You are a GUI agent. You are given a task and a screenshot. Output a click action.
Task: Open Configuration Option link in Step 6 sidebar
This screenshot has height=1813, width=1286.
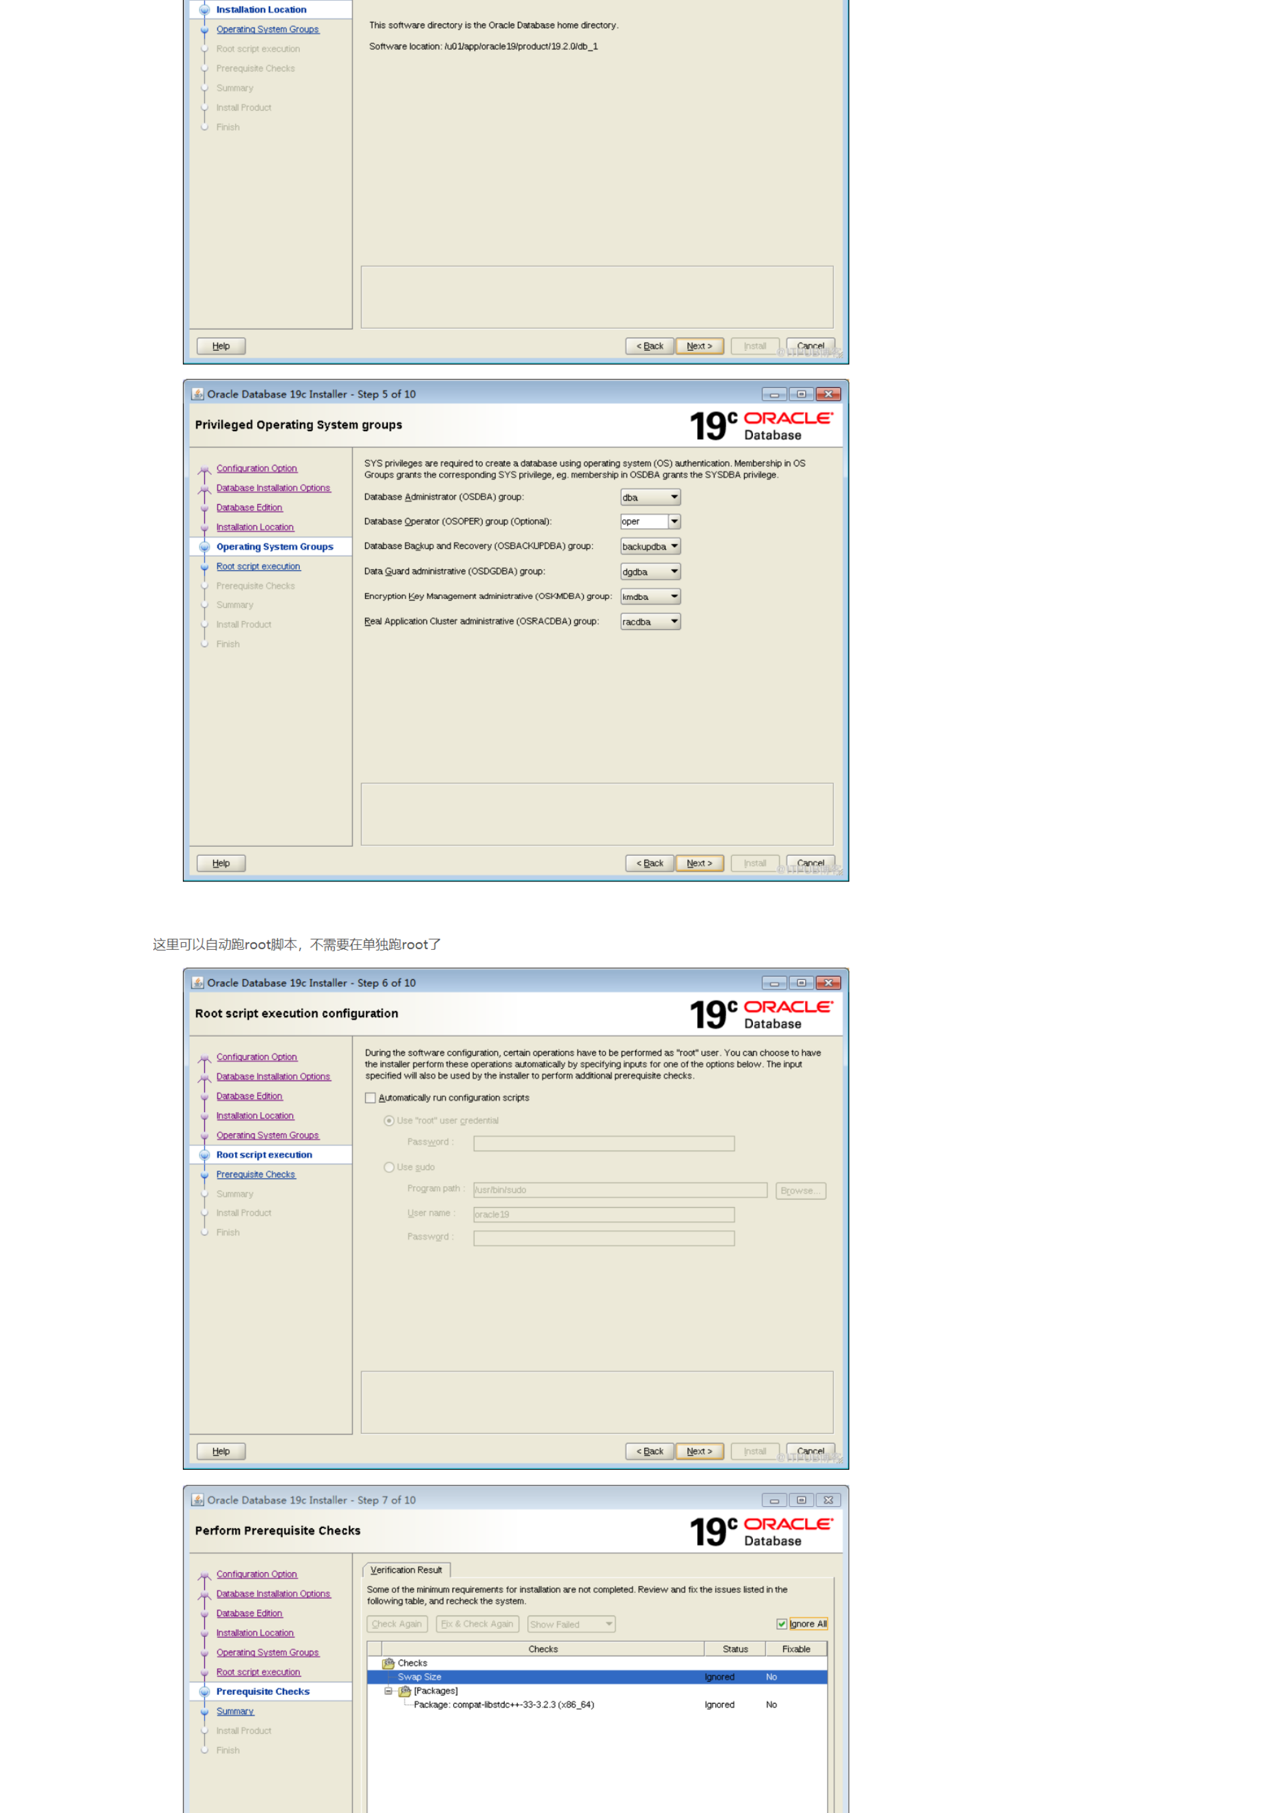pos(256,1057)
